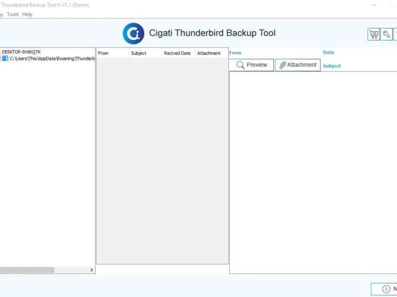The height and width of the screenshot is (297, 397).
Task: Open the Tools menu
Action: (13, 14)
